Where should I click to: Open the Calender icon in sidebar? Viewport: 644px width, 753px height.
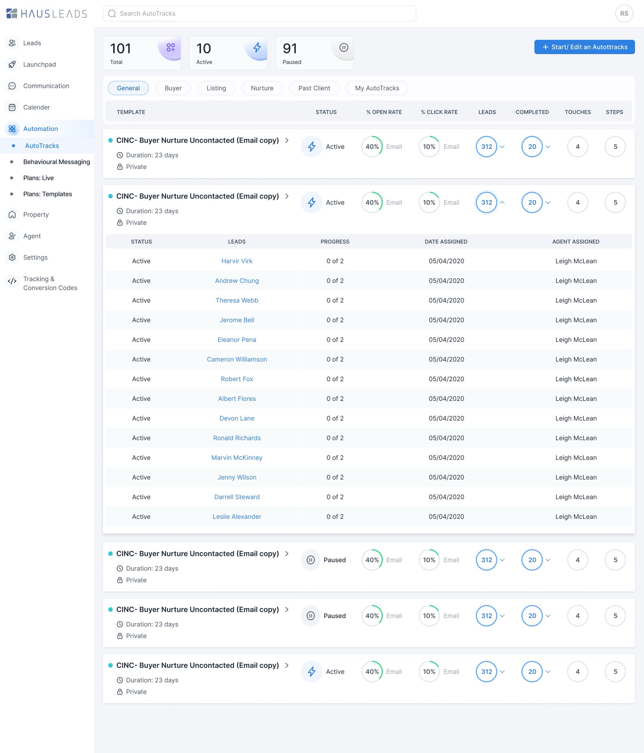(12, 107)
